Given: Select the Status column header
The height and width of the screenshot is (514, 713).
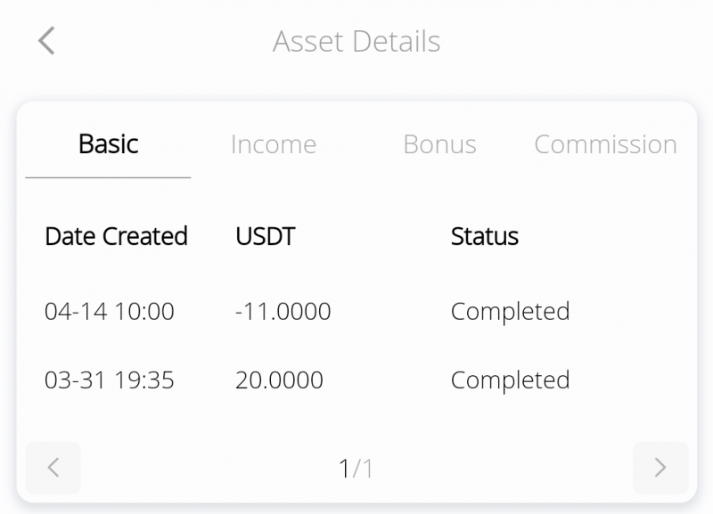Looking at the screenshot, I should coord(484,236).
